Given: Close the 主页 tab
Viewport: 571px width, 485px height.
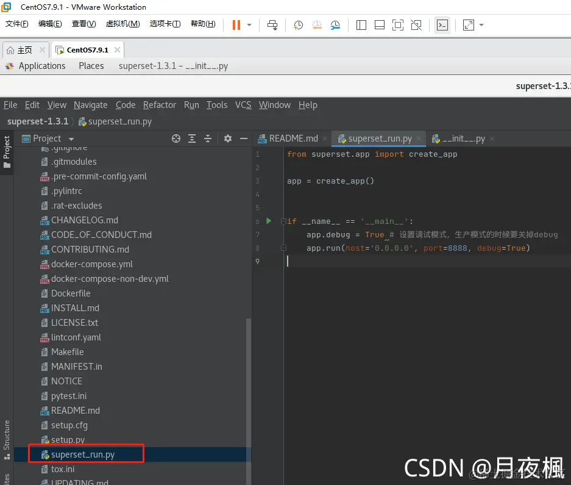Looking at the screenshot, I should (x=42, y=49).
